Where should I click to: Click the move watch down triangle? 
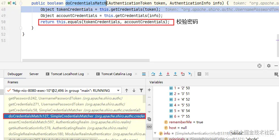tap(149, 112)
